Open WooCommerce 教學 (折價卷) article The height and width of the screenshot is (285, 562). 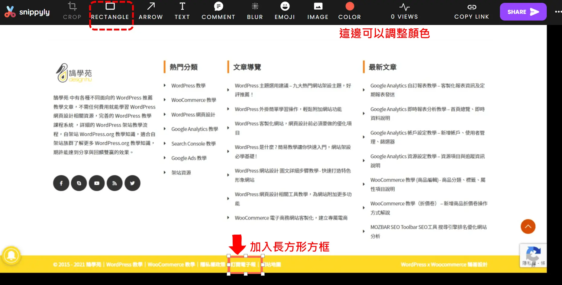pos(429,208)
